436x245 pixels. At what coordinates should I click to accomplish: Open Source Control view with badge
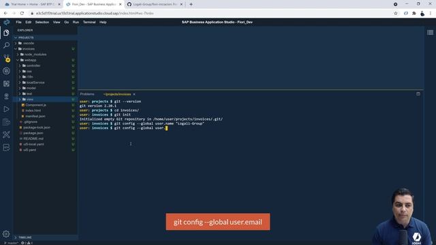[6, 58]
